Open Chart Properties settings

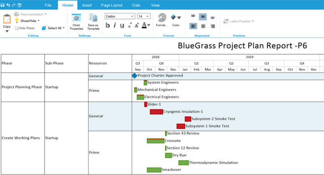[76, 22]
